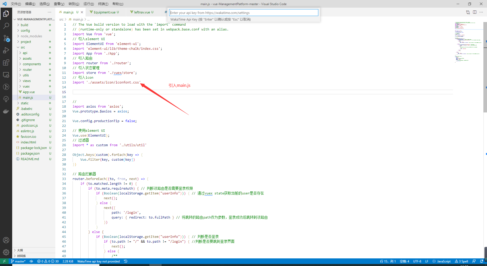The height and width of the screenshot is (266, 487).
Task: Open the Run and Debug view
Action: [x=6, y=50]
